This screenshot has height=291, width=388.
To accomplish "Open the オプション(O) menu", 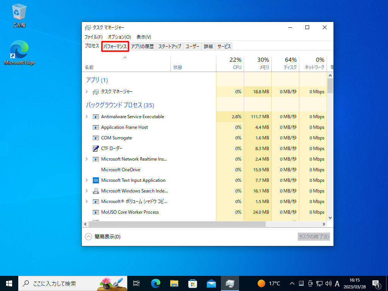I will pos(119,37).
